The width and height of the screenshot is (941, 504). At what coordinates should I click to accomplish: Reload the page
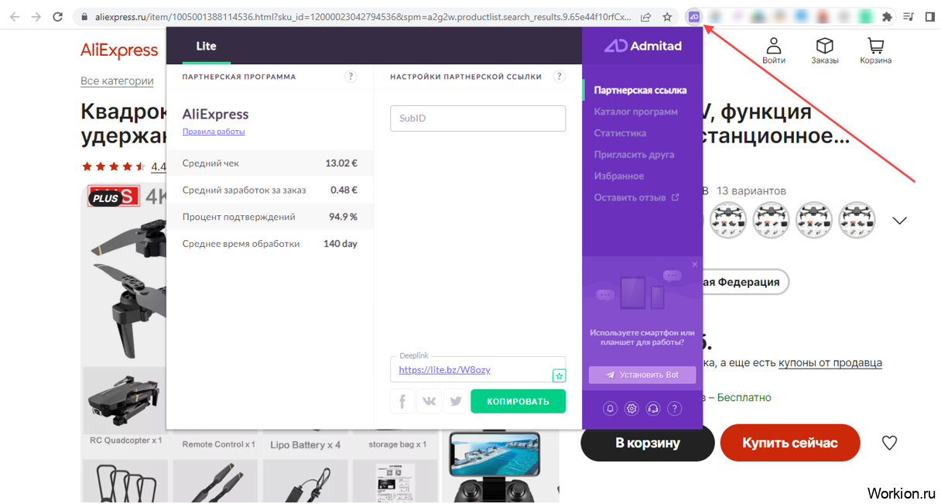tap(57, 16)
